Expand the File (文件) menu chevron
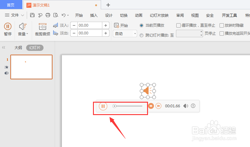Viewport: 250px width, 147px height. point(23,15)
